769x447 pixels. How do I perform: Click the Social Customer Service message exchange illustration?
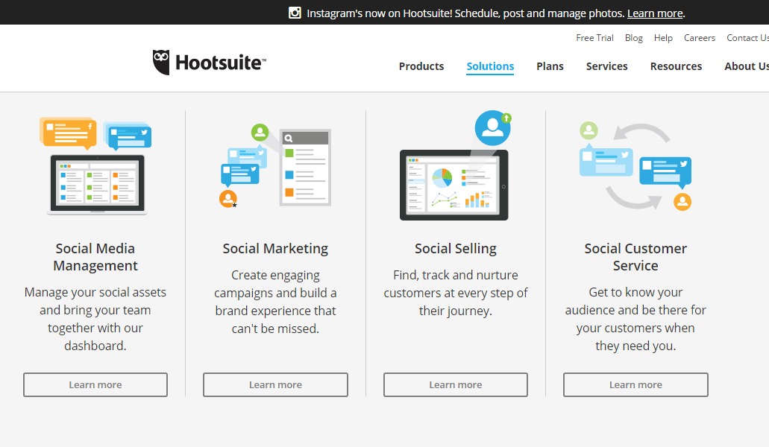pos(635,164)
